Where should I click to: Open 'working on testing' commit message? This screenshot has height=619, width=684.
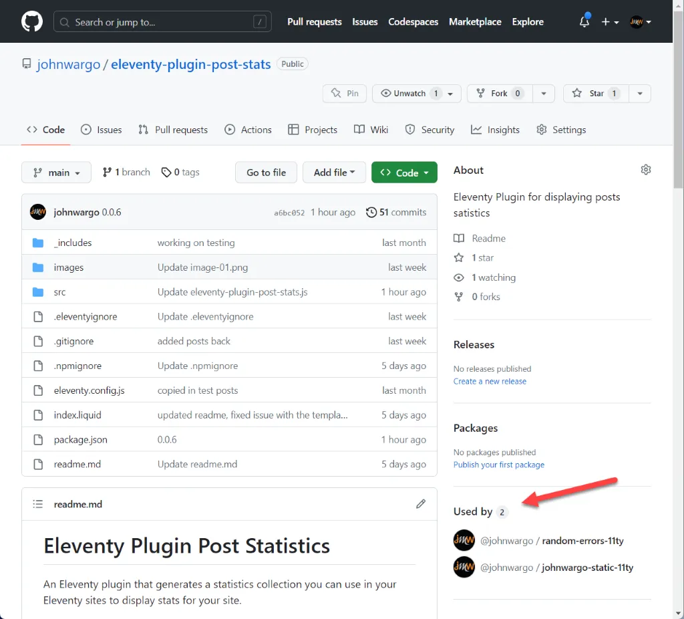196,243
